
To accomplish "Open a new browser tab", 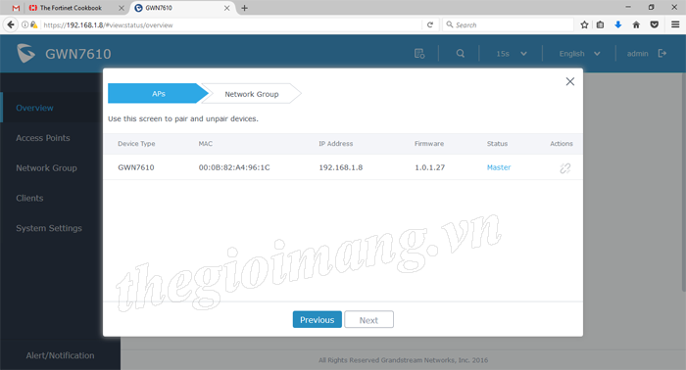I will click(x=245, y=8).
